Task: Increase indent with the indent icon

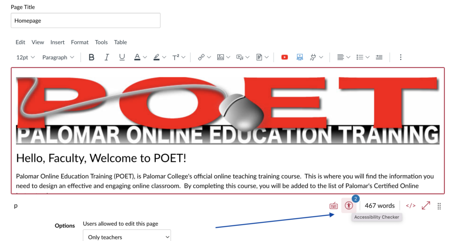Action: [379, 57]
